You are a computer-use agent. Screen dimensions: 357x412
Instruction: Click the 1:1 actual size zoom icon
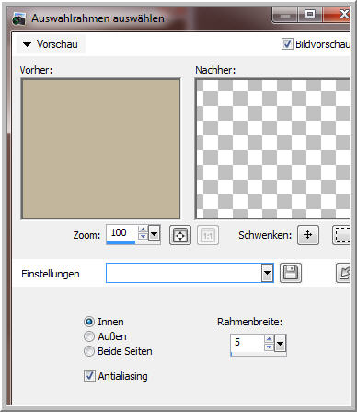pos(208,235)
